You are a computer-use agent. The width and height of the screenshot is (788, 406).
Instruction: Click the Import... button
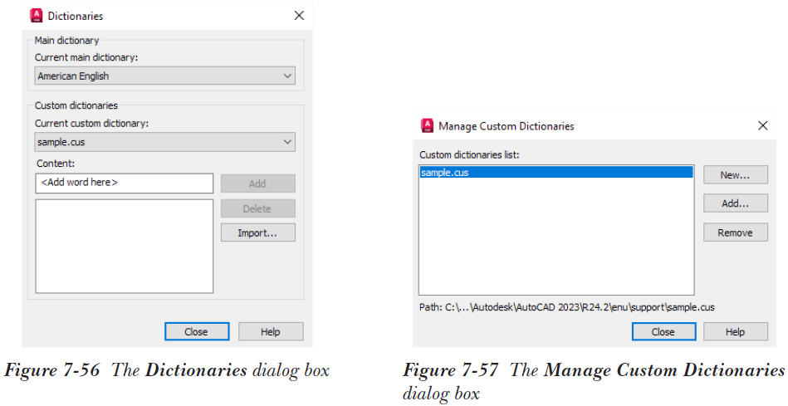click(257, 232)
